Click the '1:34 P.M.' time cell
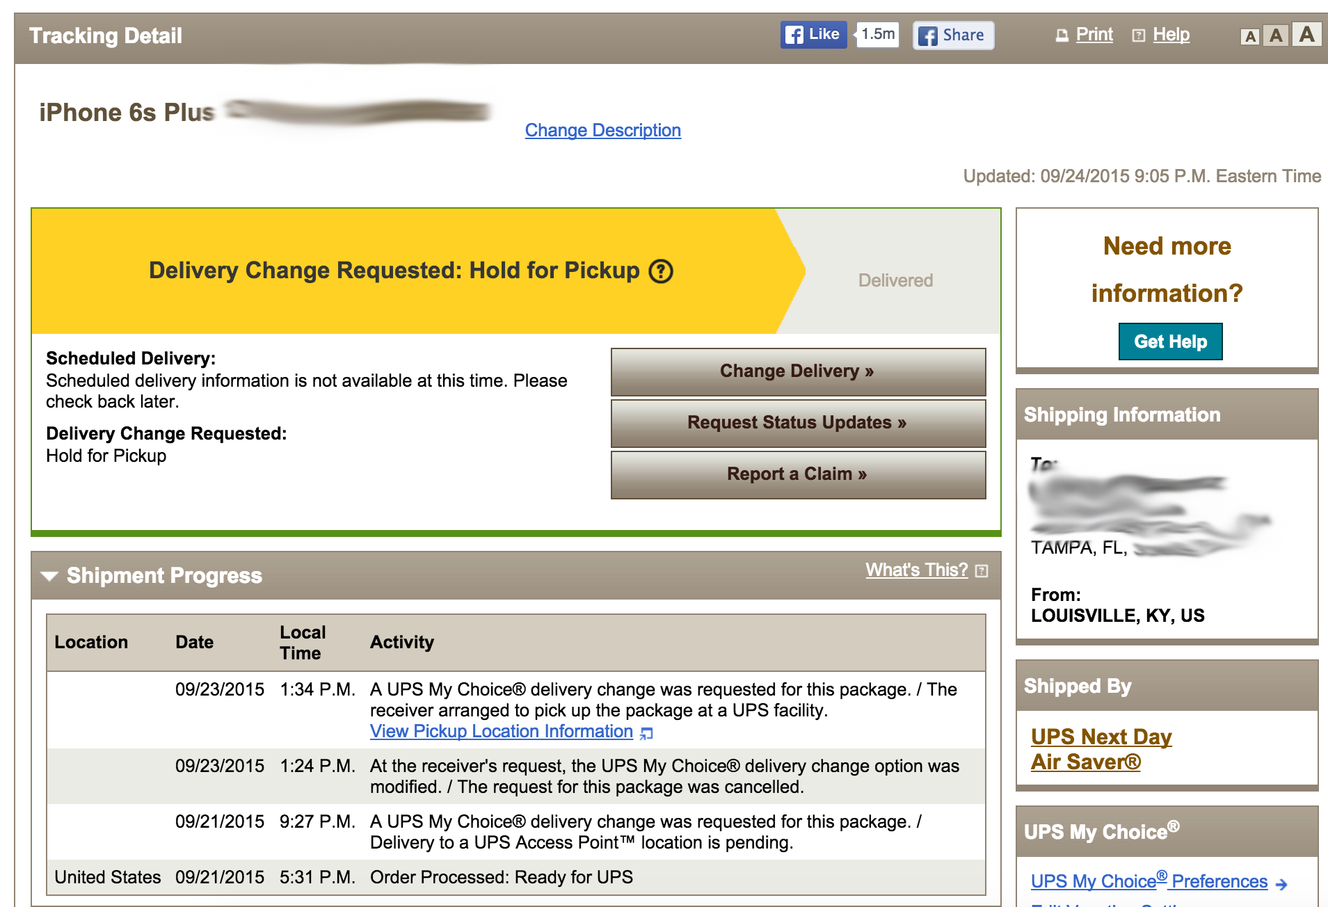The height and width of the screenshot is (907, 1328). (317, 689)
